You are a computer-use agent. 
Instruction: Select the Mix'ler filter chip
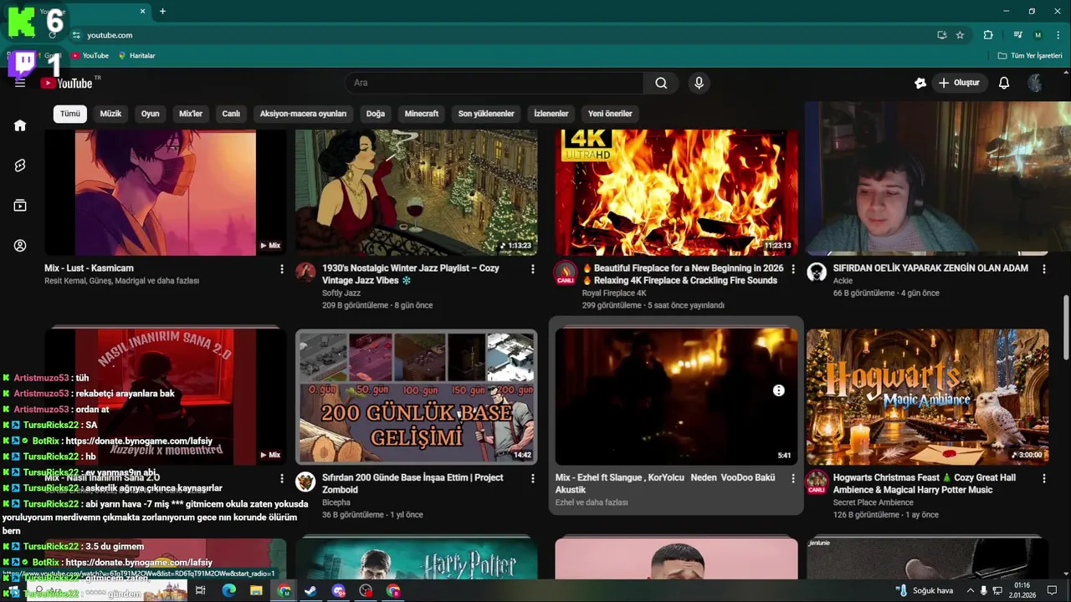point(191,114)
